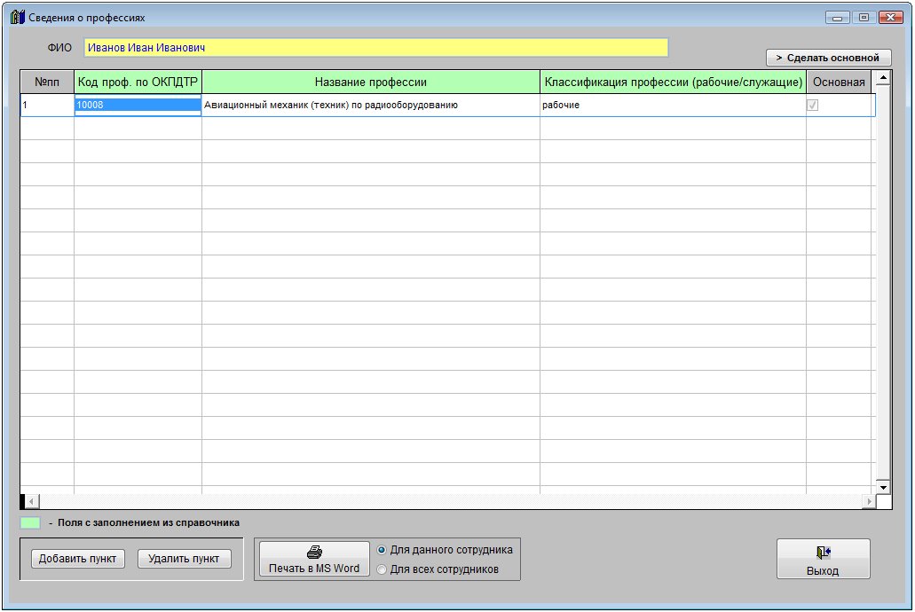Image resolution: width=915 pixels, height=612 pixels.
Task: Click the horizontal scrollbar left arrow
Action: (x=31, y=501)
